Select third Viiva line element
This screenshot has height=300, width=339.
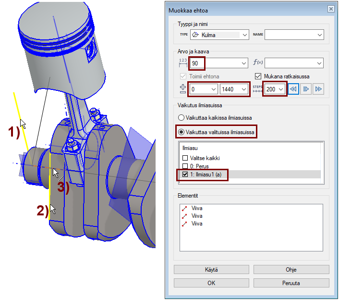pyautogui.click(x=197, y=224)
